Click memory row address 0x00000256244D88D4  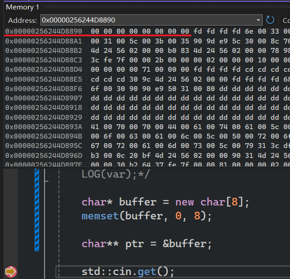pos(44,70)
